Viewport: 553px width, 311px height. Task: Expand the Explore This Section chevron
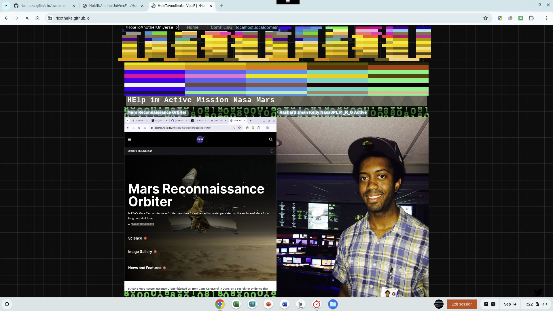click(x=272, y=151)
